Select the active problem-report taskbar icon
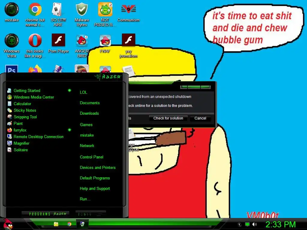Image resolution: width=307 pixels, height=230 pixels. click(x=82, y=224)
